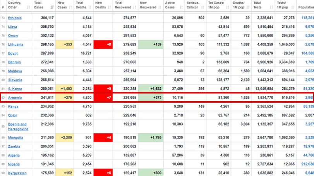Open the Kenya country link
Viewport: 314px width, 176px height.
[13, 107]
